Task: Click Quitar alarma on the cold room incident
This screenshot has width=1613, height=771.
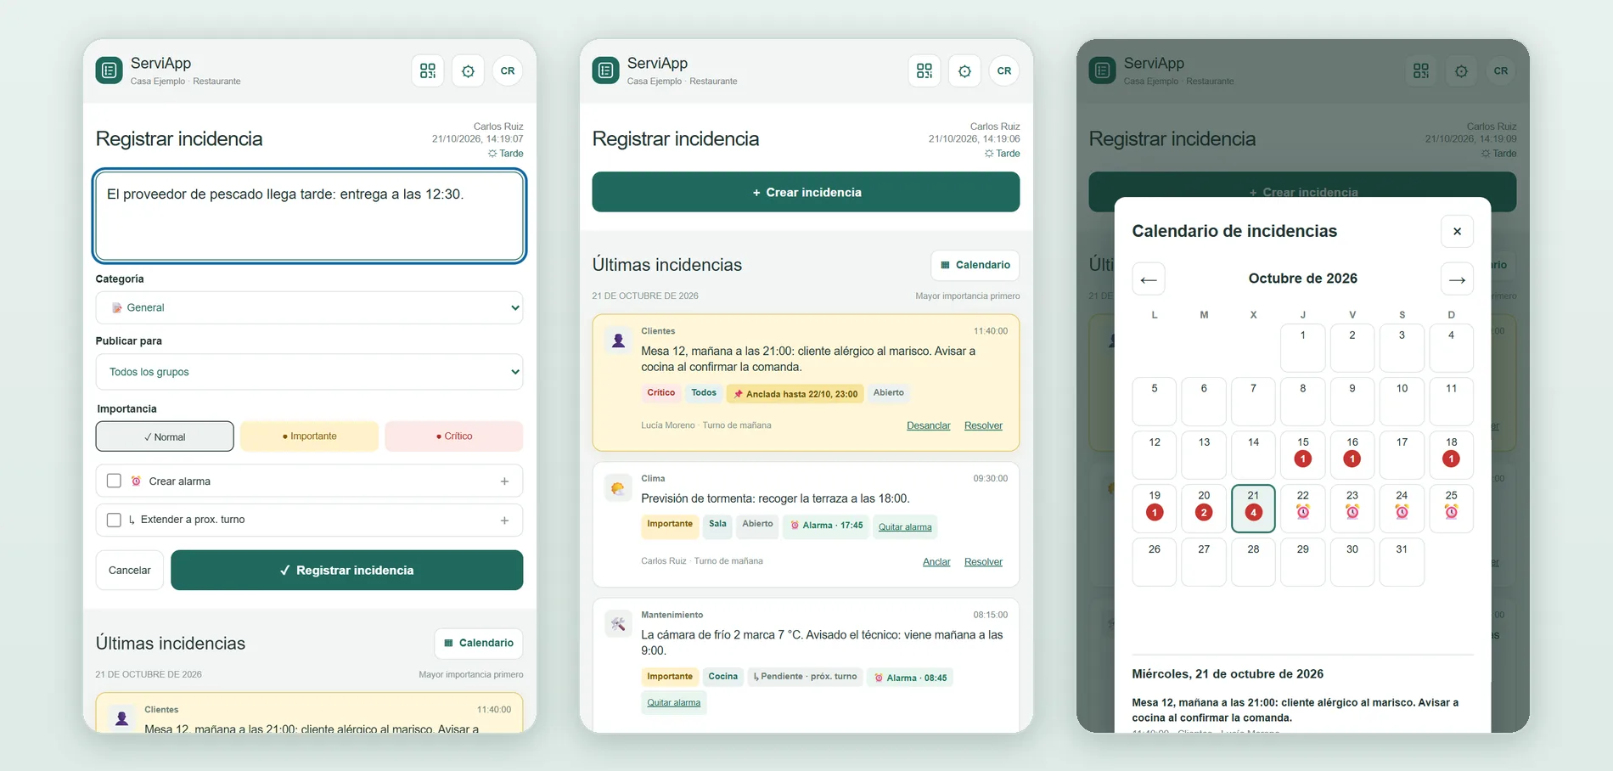Action: coord(674,702)
